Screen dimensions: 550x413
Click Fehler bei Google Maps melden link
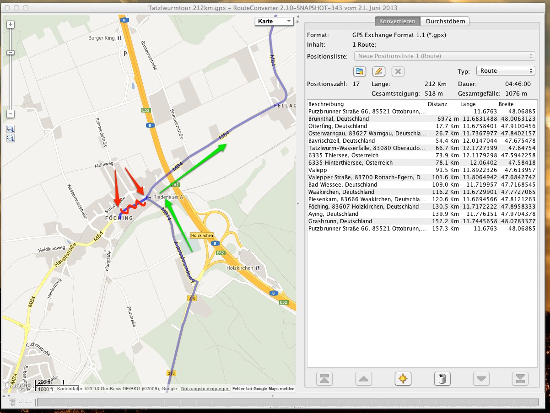[263, 389]
